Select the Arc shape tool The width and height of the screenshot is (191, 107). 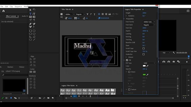click(x=34, y=37)
